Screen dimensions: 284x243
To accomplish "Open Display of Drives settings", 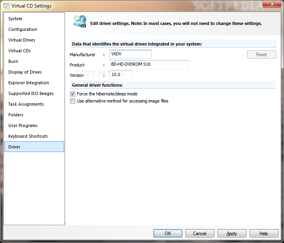I will pos(34,72).
